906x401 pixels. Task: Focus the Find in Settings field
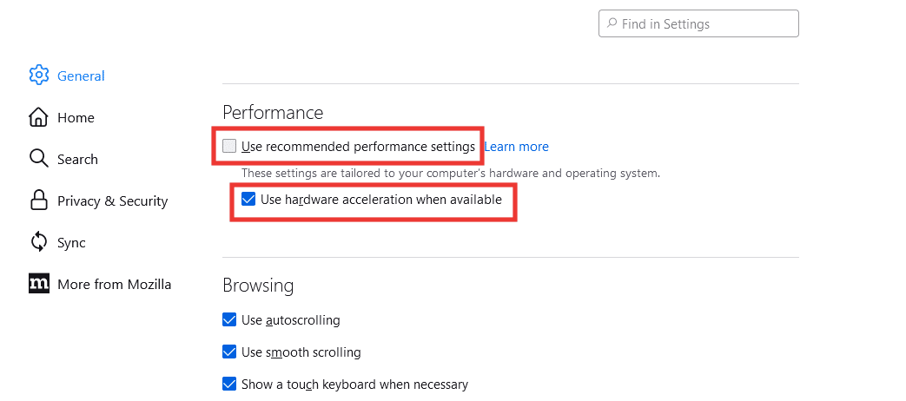698,23
